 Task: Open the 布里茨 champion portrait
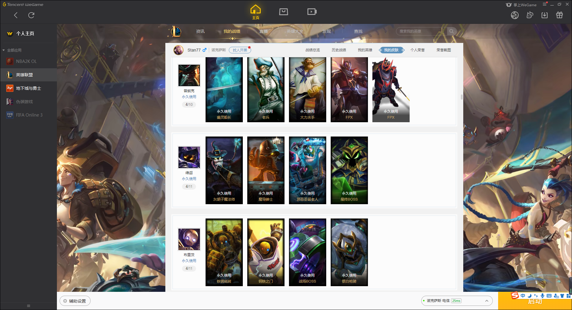pyautogui.click(x=189, y=239)
